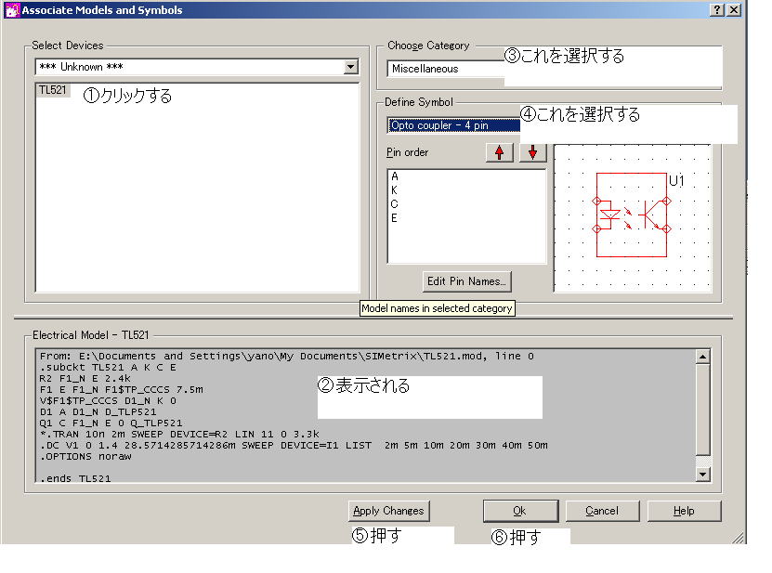Click the Electrical Model vertical scrollbar thumb
Viewport: 772px width, 573px height.
(x=702, y=410)
